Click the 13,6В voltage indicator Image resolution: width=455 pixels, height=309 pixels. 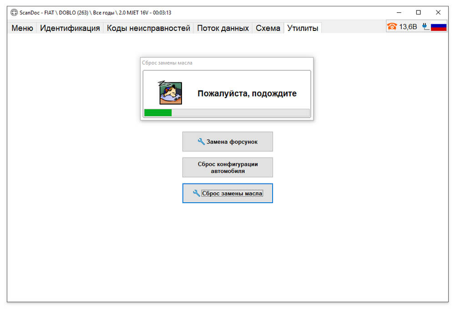pos(408,27)
